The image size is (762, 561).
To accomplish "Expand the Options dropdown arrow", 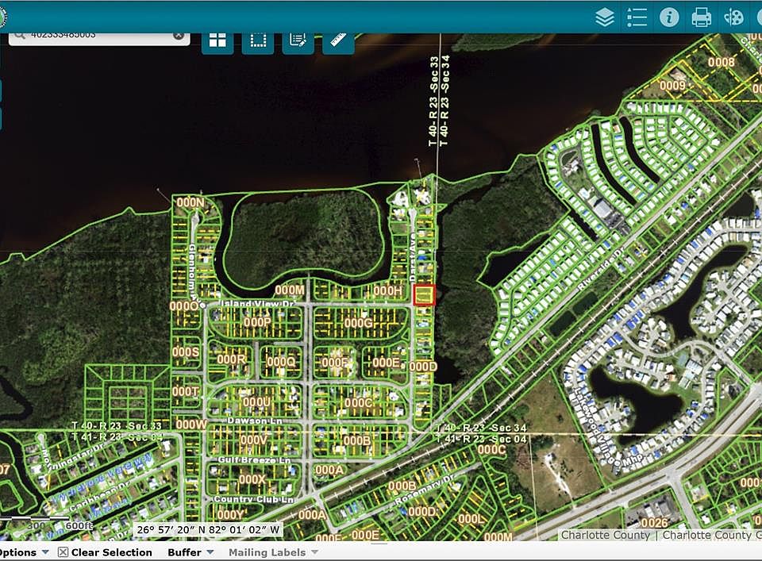I will [45, 552].
